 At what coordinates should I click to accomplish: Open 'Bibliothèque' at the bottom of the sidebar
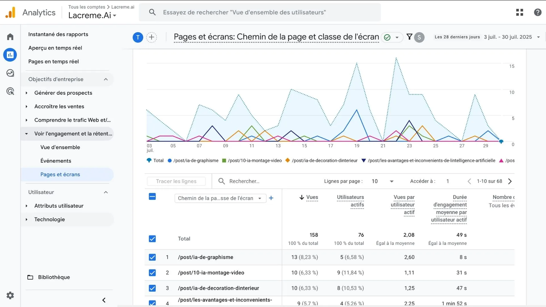click(54, 277)
